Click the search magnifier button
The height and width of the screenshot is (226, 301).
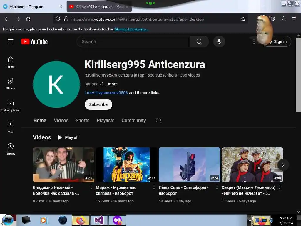click(x=199, y=41)
